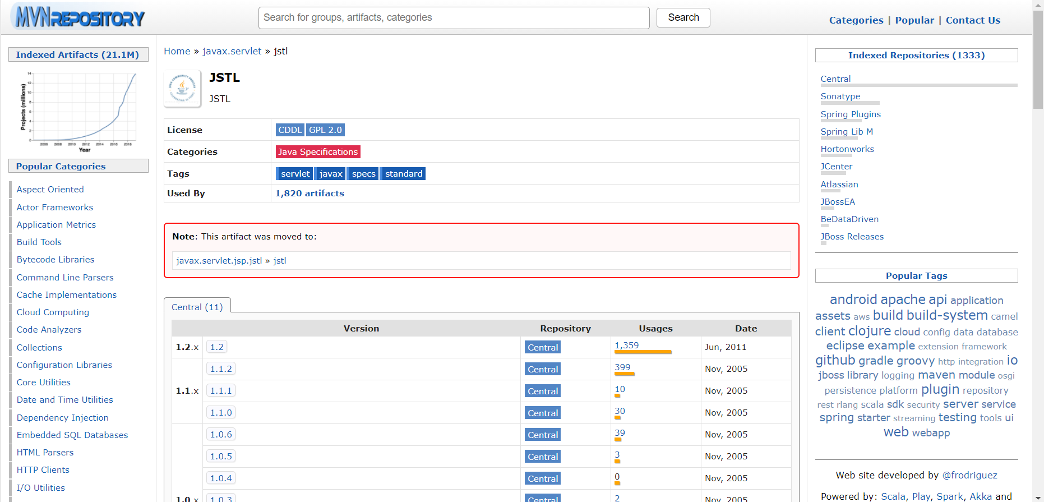Click the GPL 2.0 license badge
Viewport: 1044px width, 502px height.
pos(325,130)
